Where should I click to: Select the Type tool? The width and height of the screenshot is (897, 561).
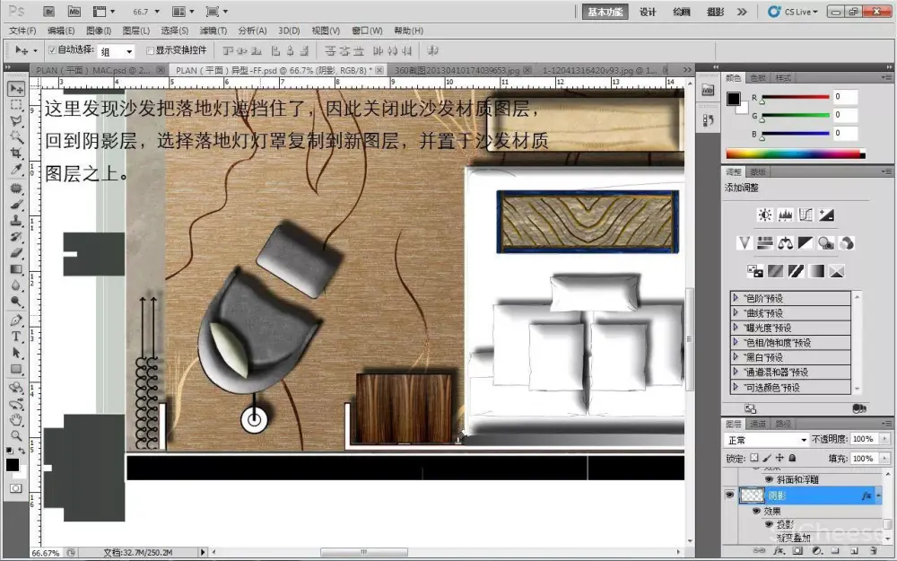pos(15,337)
